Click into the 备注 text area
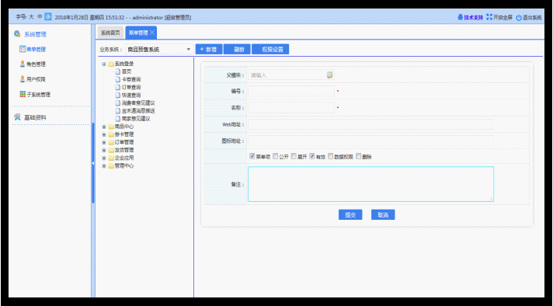The width and height of the screenshot is (553, 306). tap(370, 184)
